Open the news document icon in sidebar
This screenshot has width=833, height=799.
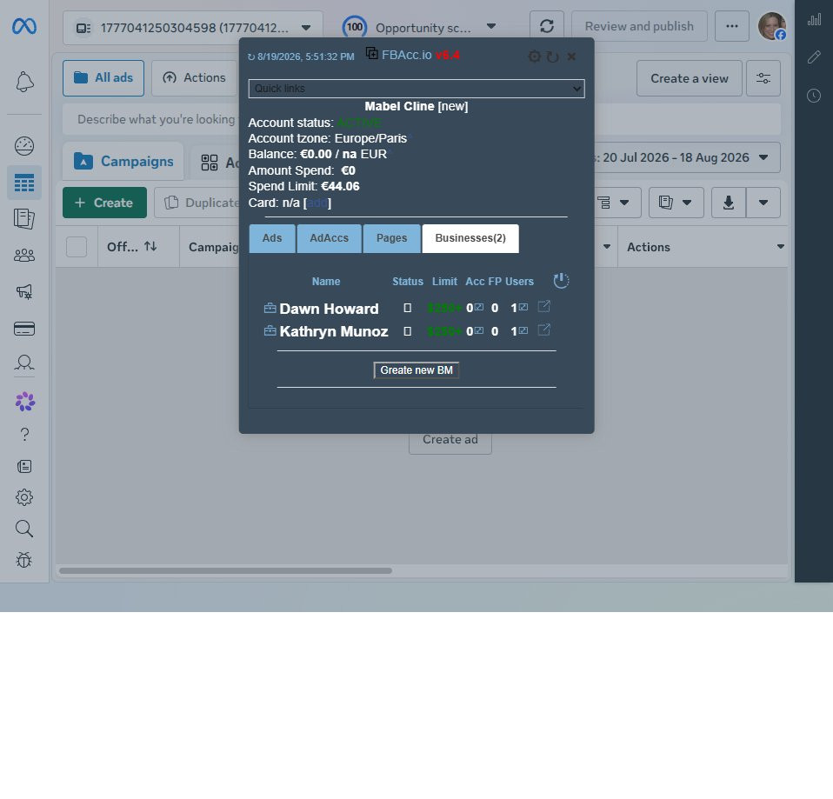[24, 466]
